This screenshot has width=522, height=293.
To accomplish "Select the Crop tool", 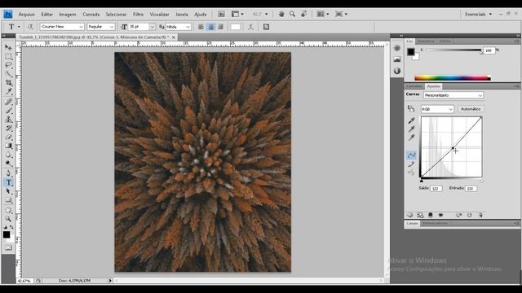I will pyautogui.click(x=8, y=82).
